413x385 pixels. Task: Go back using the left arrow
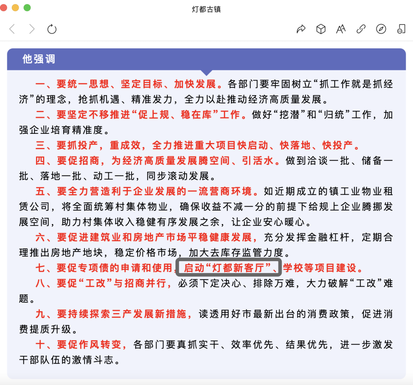pyautogui.click(x=12, y=29)
